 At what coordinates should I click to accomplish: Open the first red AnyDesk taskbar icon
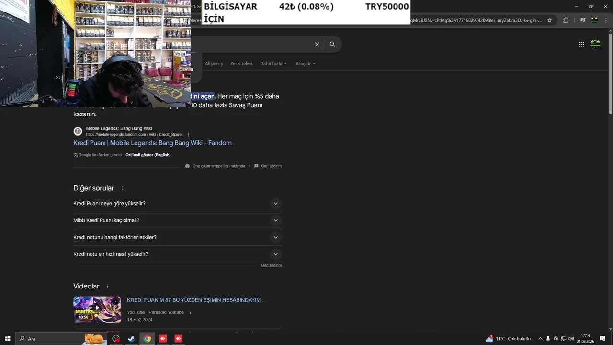tap(163, 339)
